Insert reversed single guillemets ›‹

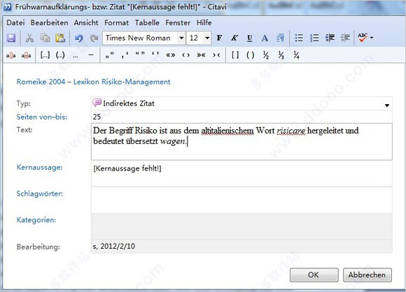(x=216, y=55)
